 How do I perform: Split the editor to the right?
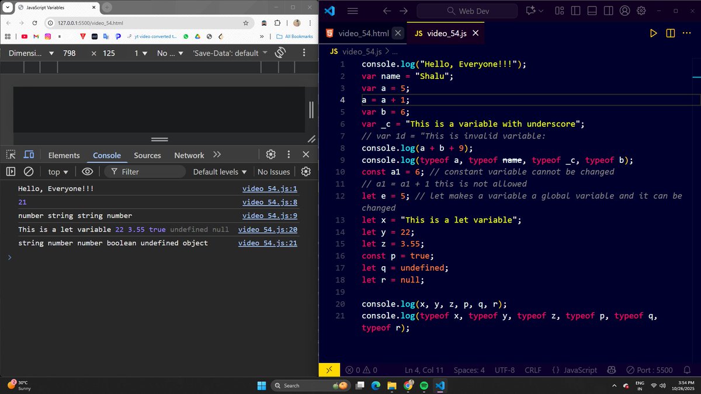(670, 33)
